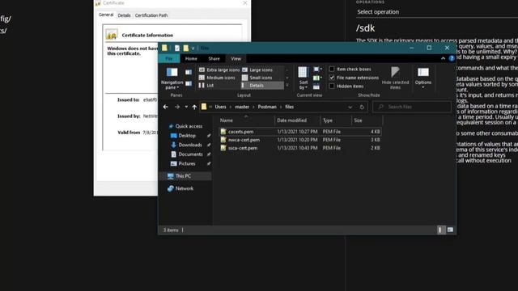
Task: Open the File tab
Action: (x=169, y=59)
